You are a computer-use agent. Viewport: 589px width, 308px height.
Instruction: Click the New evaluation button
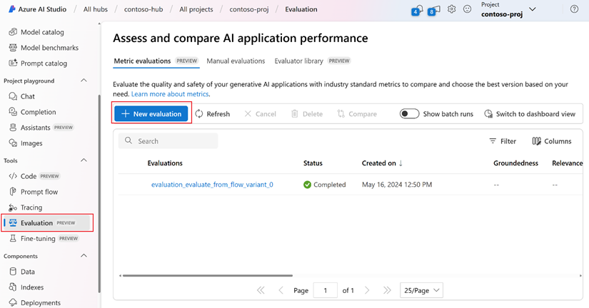(151, 113)
